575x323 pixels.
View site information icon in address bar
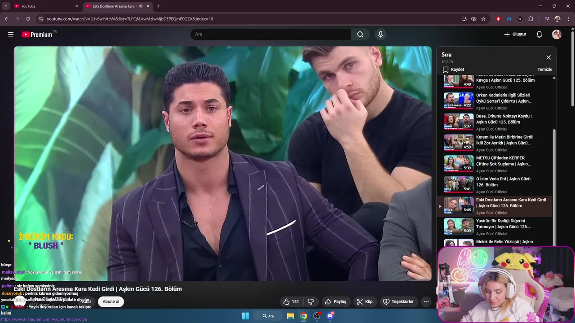coord(41,19)
